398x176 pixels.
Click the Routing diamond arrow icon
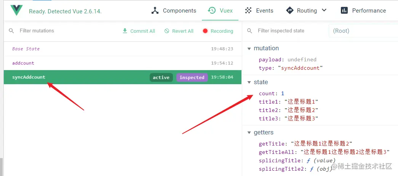coord(289,11)
